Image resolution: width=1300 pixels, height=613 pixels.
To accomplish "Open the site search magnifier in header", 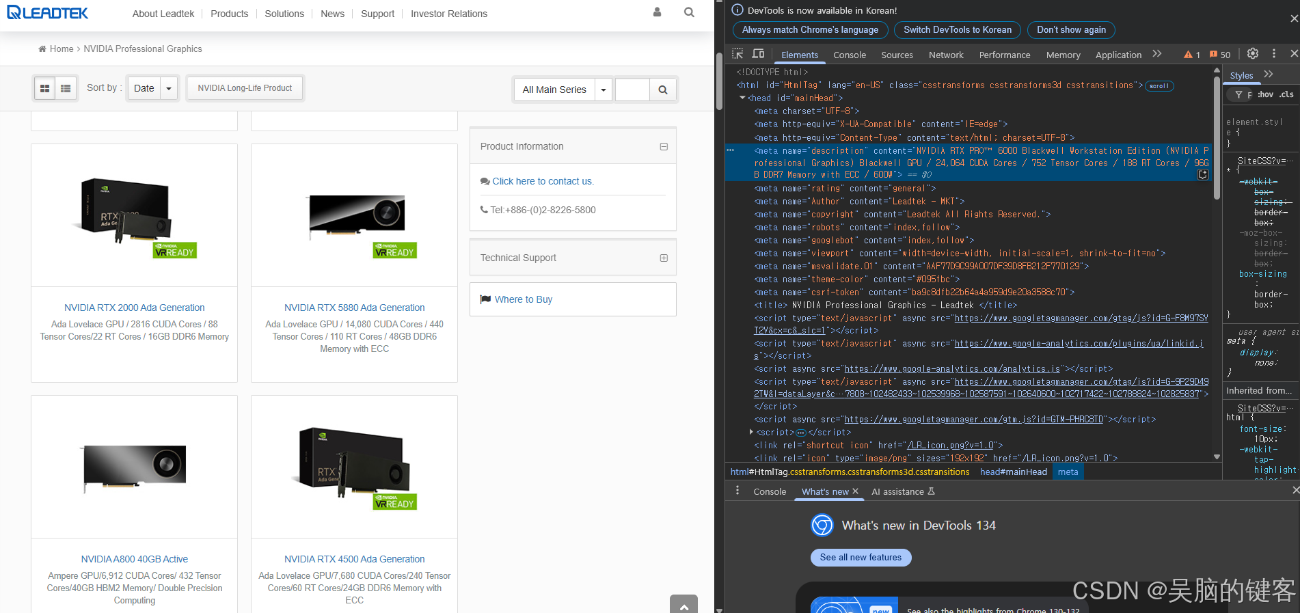I will (x=689, y=12).
